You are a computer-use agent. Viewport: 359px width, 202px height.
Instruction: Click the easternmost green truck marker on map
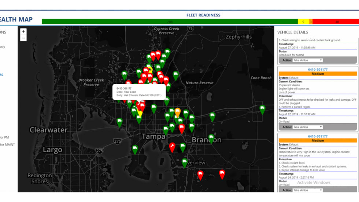(262, 109)
